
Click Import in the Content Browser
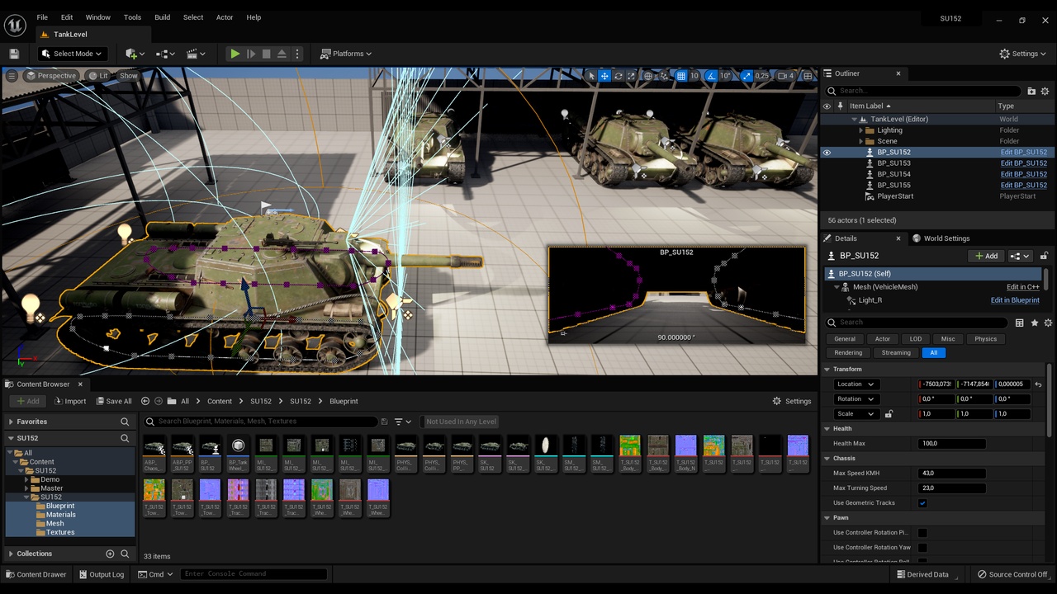pyautogui.click(x=69, y=401)
